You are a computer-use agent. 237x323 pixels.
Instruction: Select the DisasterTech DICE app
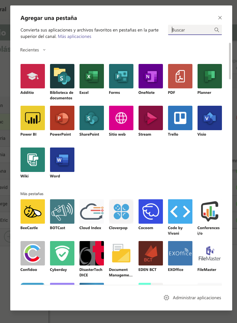(92, 253)
